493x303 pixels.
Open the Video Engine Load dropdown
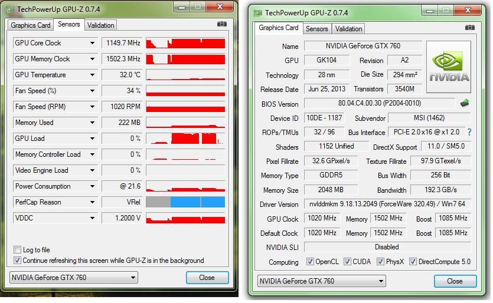click(x=93, y=170)
